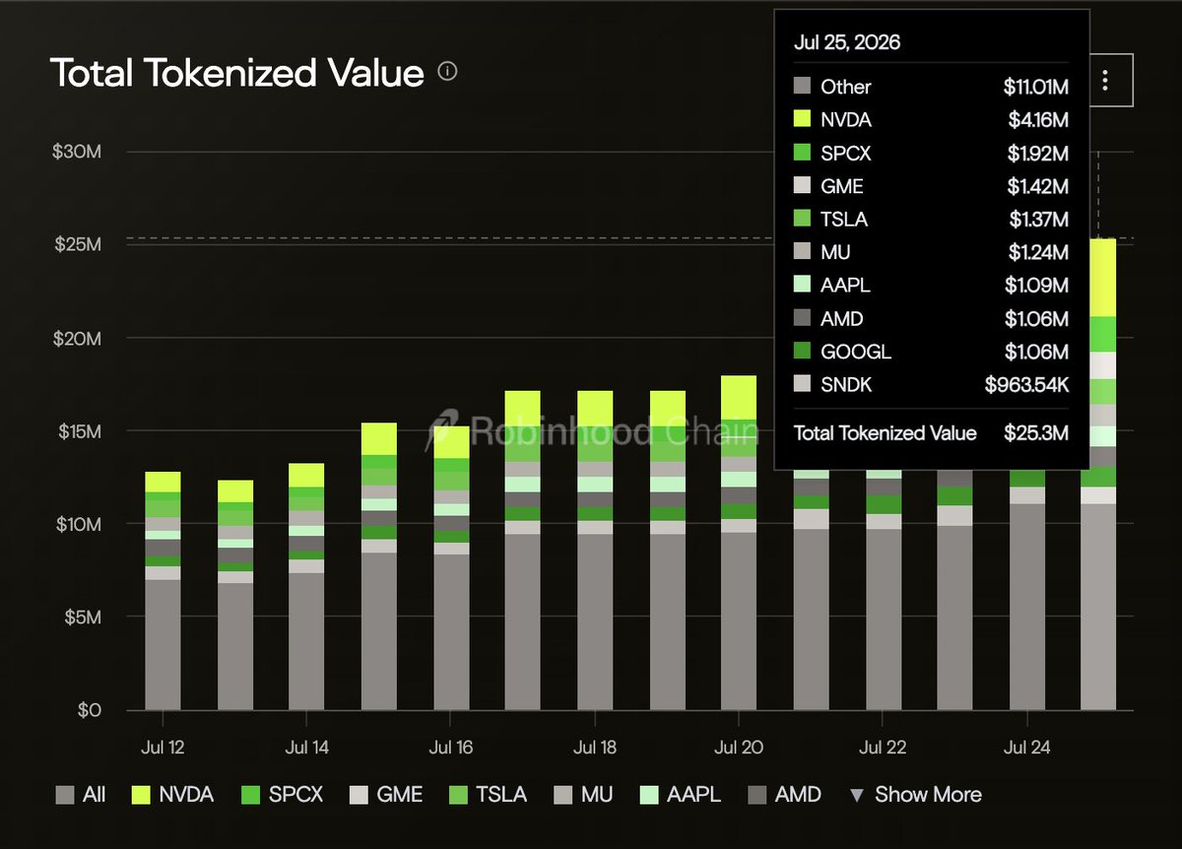This screenshot has width=1182, height=849.
Task: Click the Other $11.01M tooltip row
Action: (x=931, y=87)
